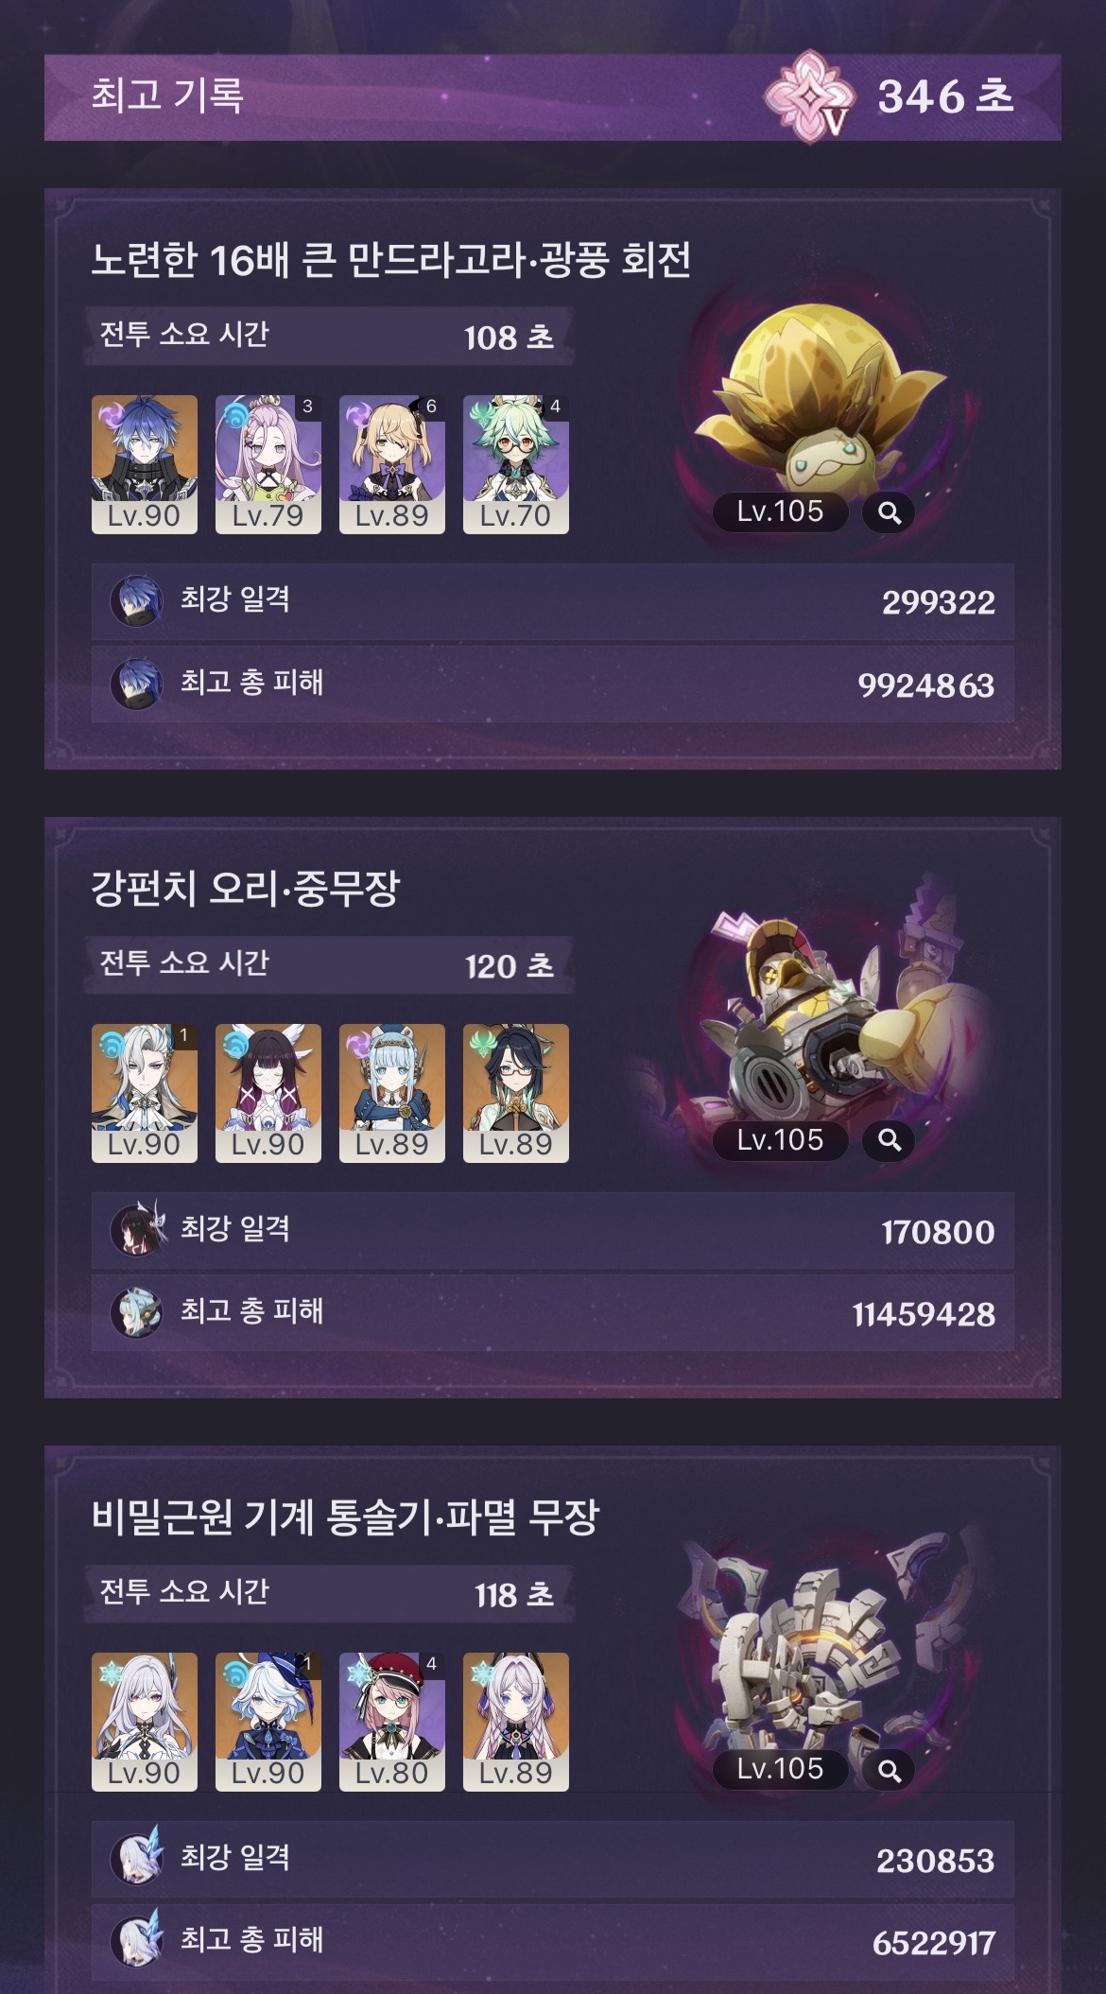The width and height of the screenshot is (1106, 1994).
Task: Select the Lv.79 pink-haired character portrait
Action: pyautogui.click(x=268, y=464)
